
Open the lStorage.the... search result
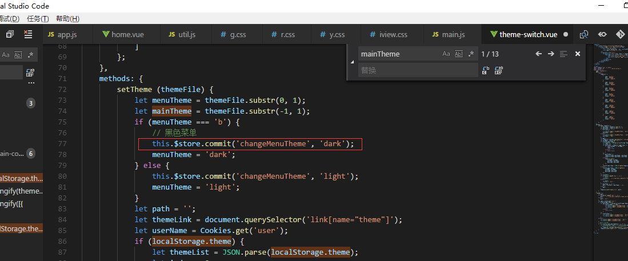click(21, 228)
